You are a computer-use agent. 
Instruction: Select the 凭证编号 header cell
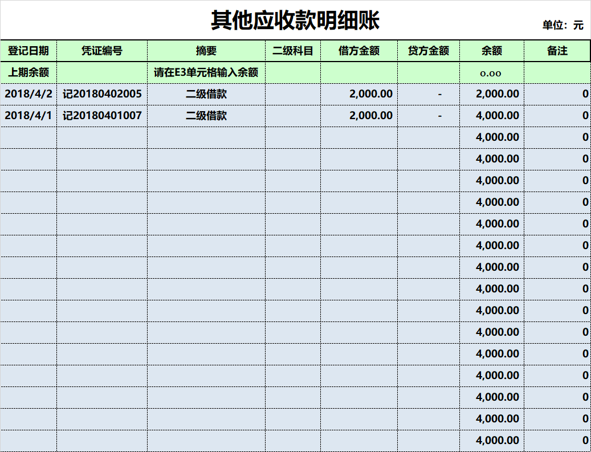click(102, 51)
